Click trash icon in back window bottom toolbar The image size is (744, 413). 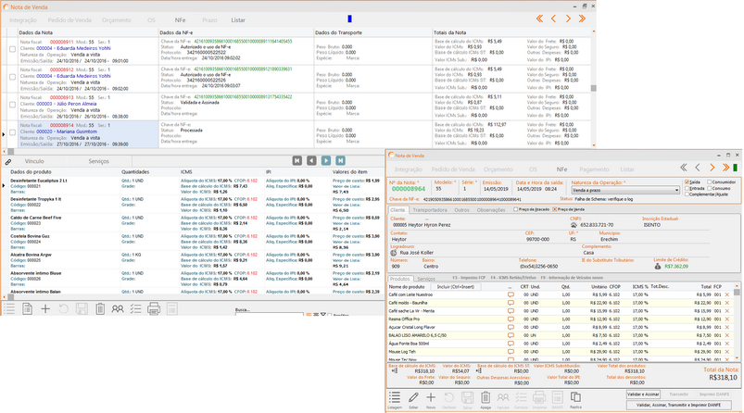pyautogui.click(x=100, y=309)
